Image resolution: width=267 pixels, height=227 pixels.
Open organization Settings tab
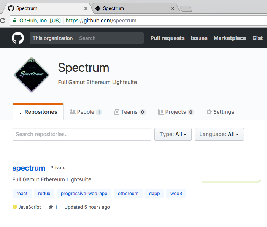point(220,112)
